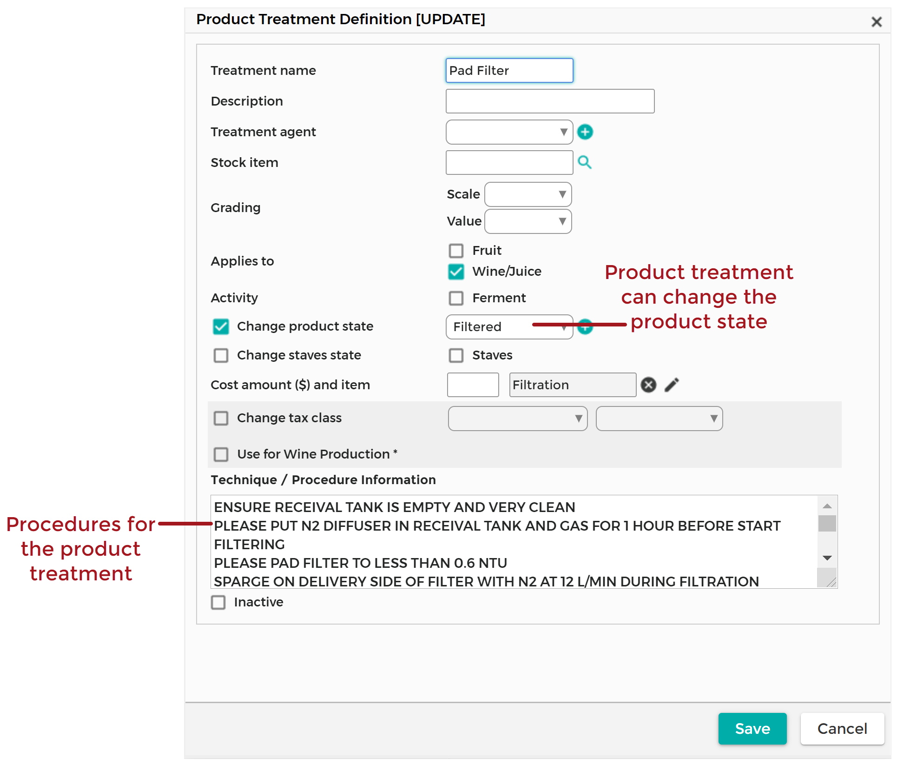Expand the Grading Scale dropdown
Screen dimensions: 897x765
tap(528, 194)
